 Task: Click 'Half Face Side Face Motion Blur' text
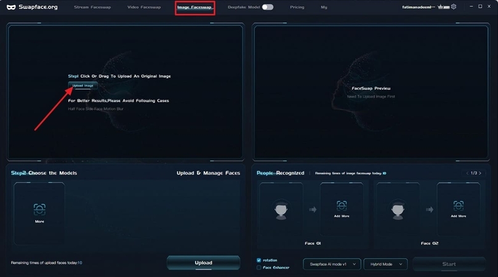pyautogui.click(x=95, y=108)
